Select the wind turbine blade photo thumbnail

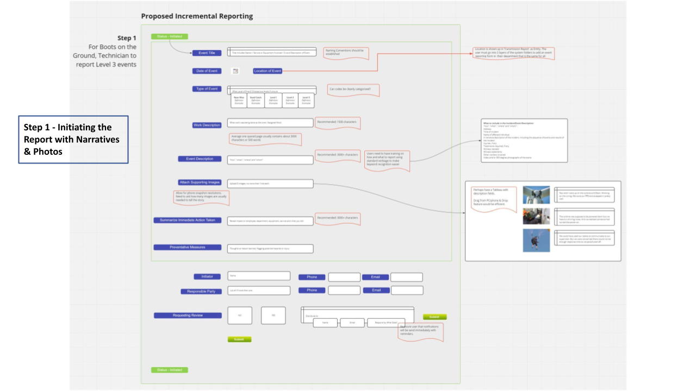tap(536, 195)
